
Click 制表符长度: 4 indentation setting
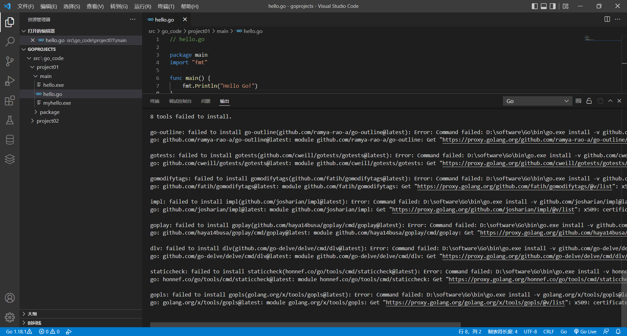pos(503,331)
